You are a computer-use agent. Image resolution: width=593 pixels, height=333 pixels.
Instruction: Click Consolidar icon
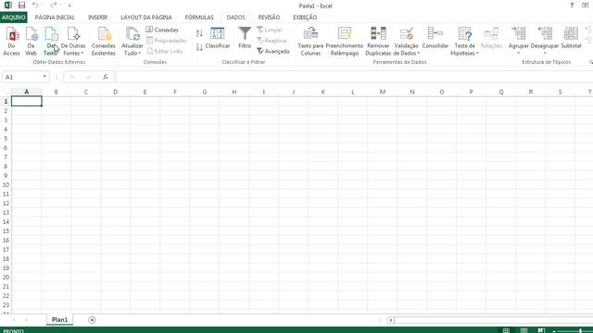tap(435, 38)
